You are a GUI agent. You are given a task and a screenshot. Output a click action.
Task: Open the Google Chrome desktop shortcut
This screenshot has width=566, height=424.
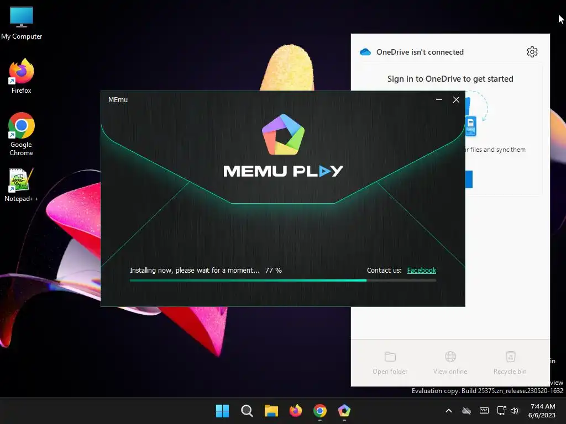click(22, 134)
